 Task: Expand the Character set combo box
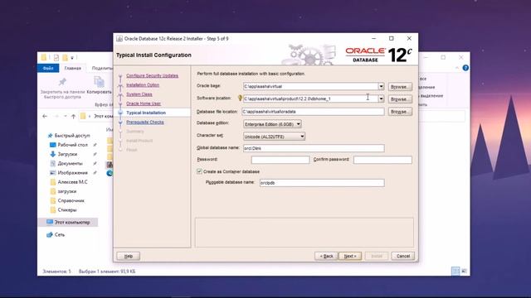click(274, 137)
